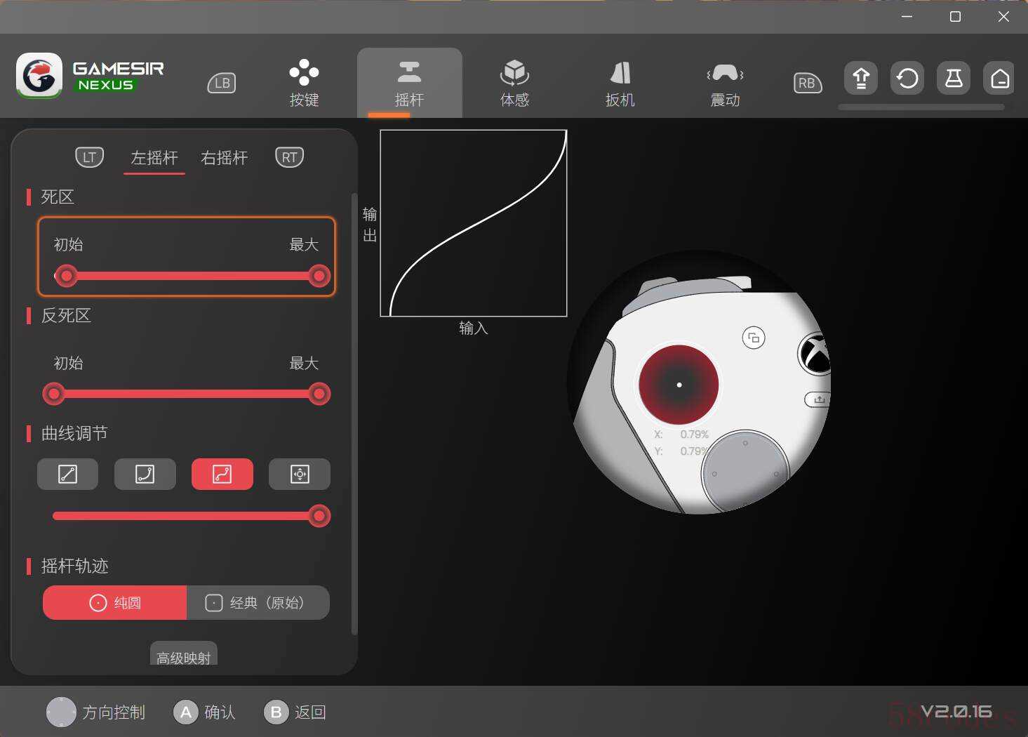Screen dimensions: 1028x737
Task: Click the 反死区 initial slider handle
Action: (53, 394)
